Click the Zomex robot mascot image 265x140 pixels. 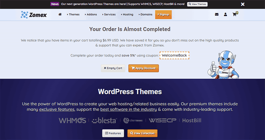tap(223, 65)
